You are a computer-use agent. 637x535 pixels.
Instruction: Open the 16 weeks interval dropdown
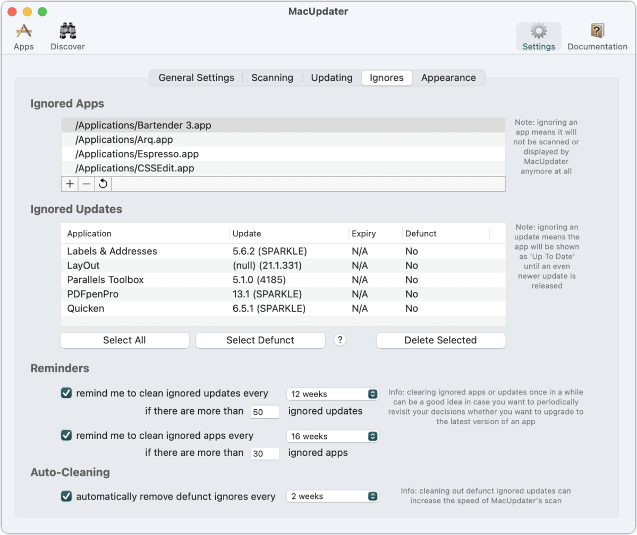(x=332, y=436)
